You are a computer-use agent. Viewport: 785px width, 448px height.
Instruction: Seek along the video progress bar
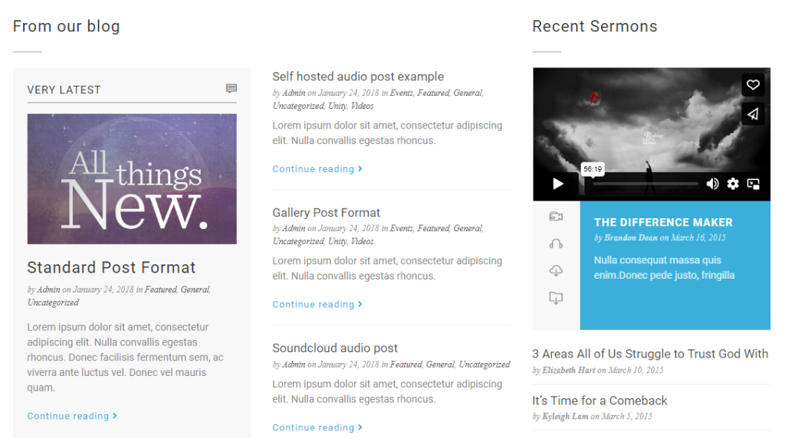(x=645, y=184)
